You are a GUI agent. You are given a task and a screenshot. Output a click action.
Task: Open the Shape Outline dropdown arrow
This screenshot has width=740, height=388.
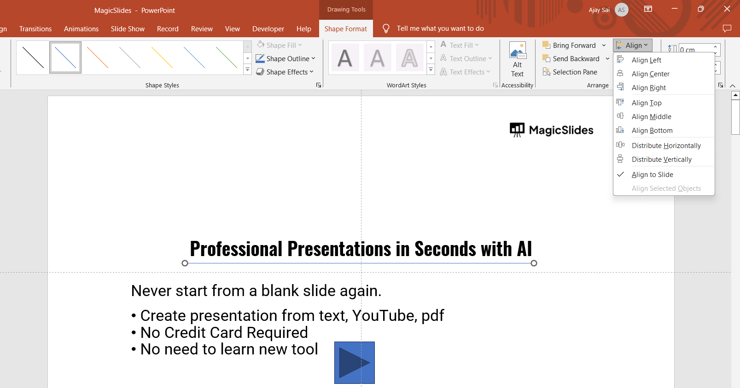(313, 58)
